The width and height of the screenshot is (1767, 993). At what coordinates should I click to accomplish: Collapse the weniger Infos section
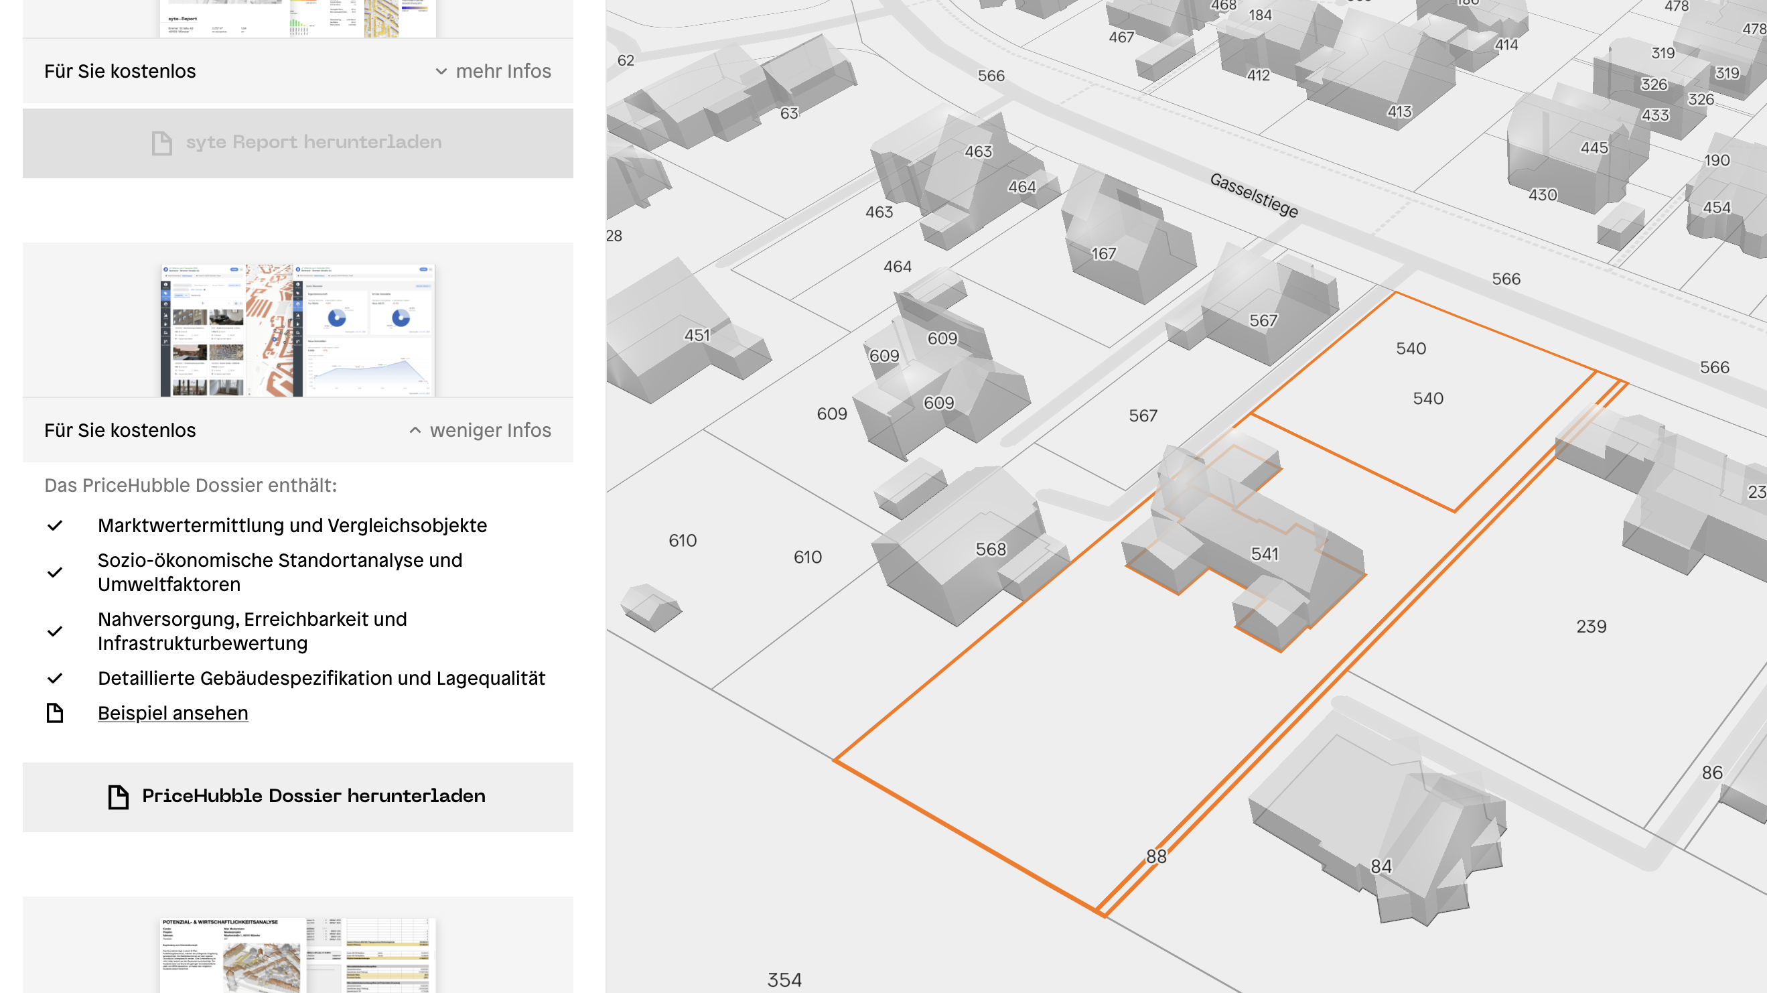click(x=490, y=430)
